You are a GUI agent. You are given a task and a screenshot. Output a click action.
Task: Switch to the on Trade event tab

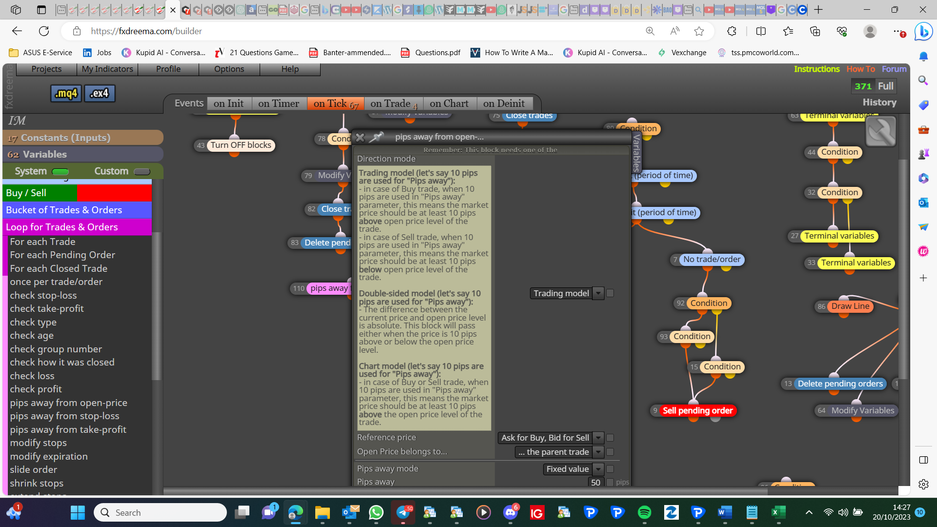click(394, 103)
